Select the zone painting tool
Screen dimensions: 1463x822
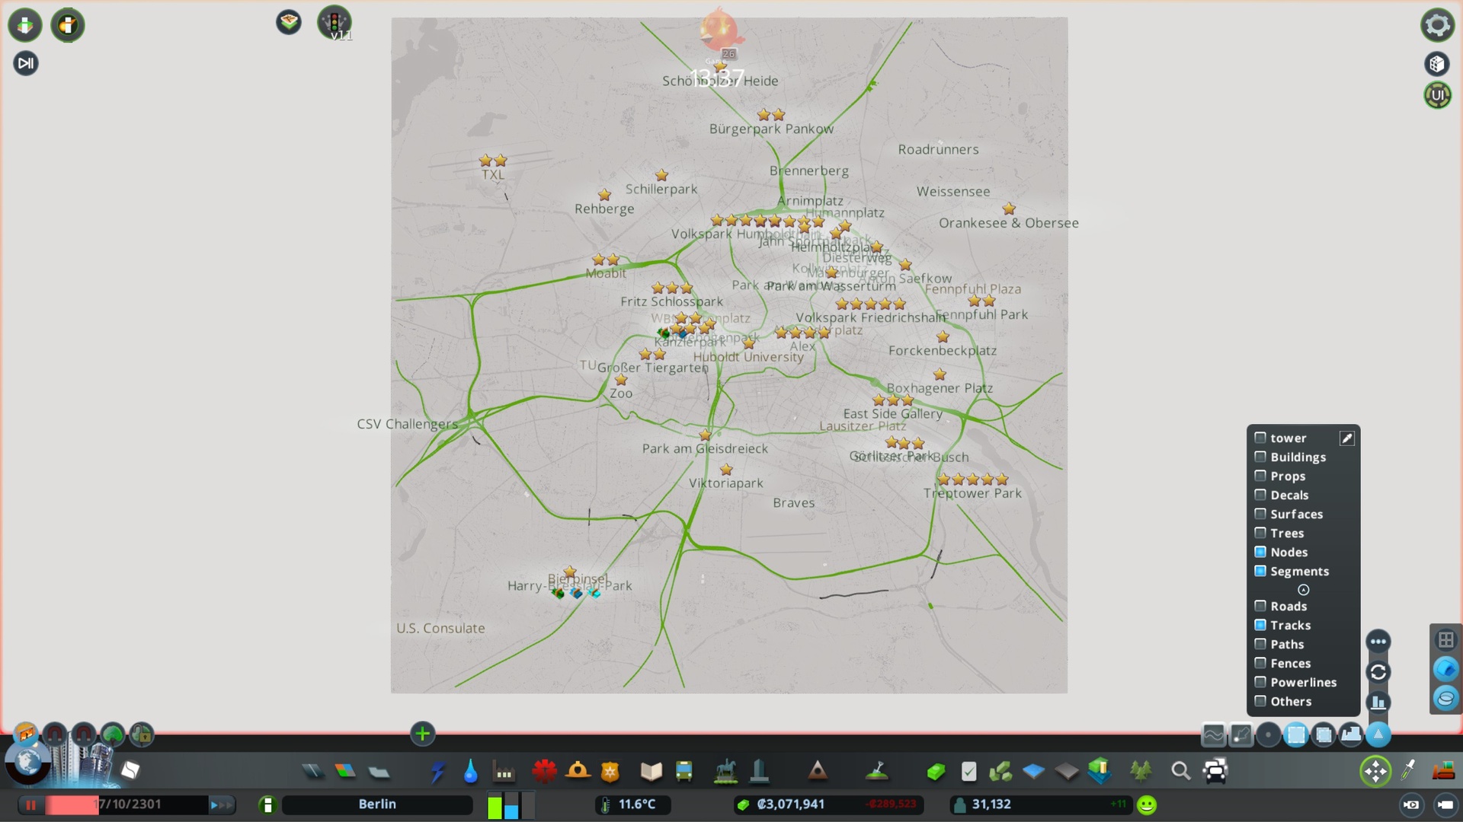(346, 769)
